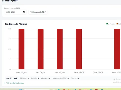Screen dimensions: 121x90
Task: Click the y-axis value 25
Action: [x=10, y=49]
